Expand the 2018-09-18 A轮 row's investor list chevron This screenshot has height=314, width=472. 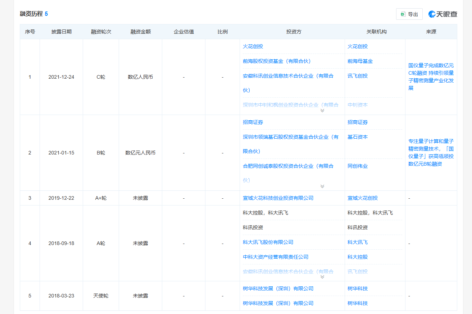(x=322, y=277)
